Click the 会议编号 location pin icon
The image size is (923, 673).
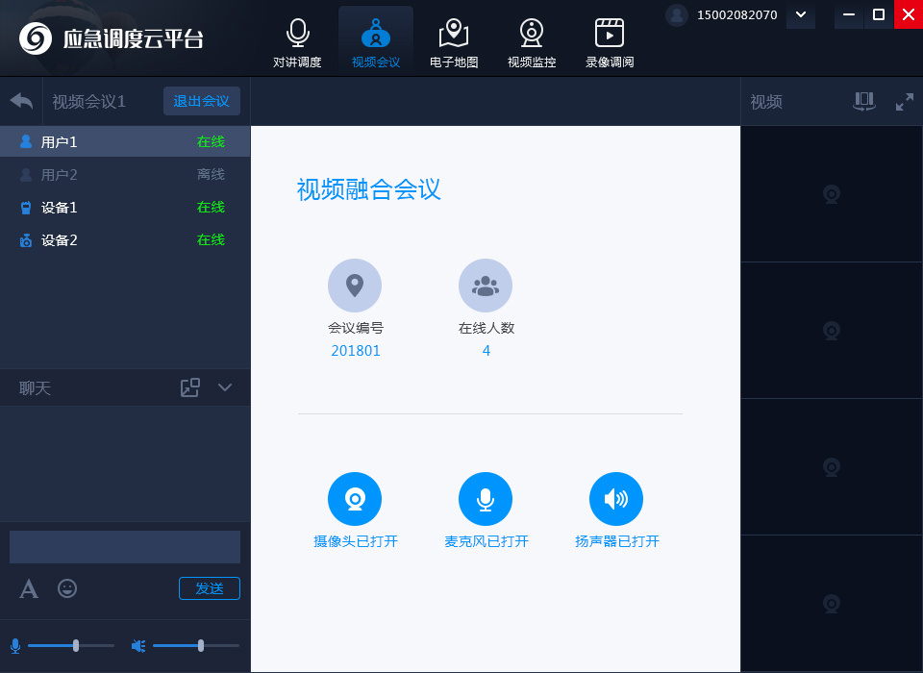pyautogui.click(x=355, y=286)
